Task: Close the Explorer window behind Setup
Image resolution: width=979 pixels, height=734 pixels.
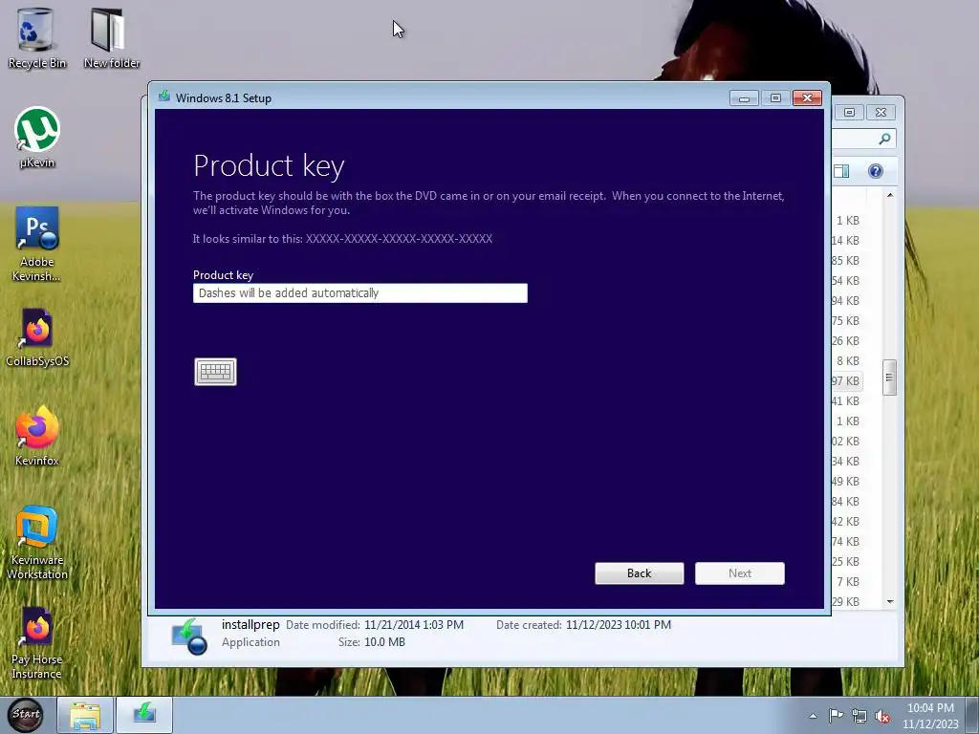Action: [x=881, y=113]
